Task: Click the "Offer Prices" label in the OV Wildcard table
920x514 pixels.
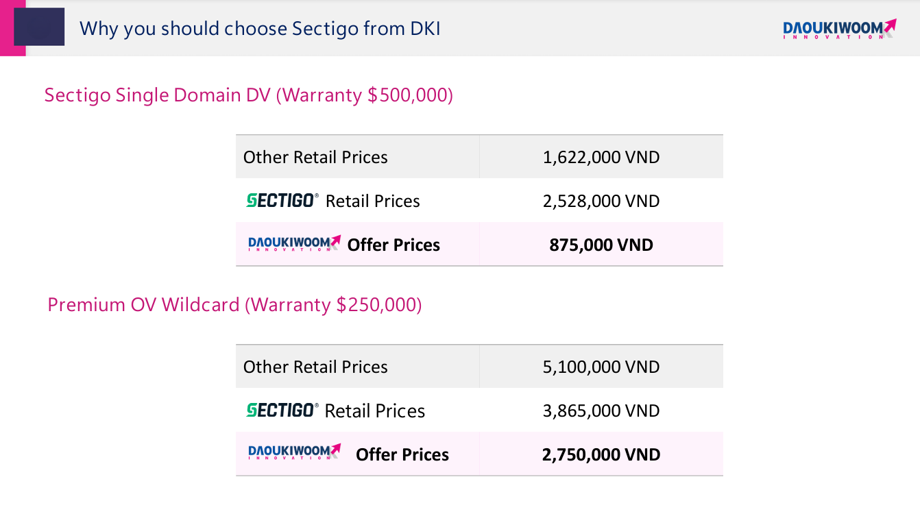Action: tap(402, 454)
